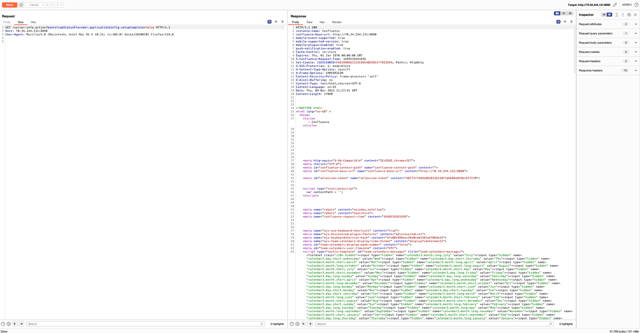Click the Send button
Image resolution: width=640 pixels, height=333 pixels.
(x=9, y=5)
